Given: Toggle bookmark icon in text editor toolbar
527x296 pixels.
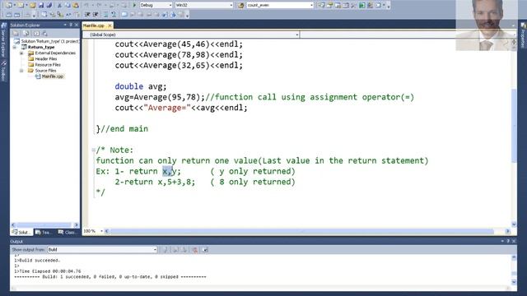Looking at the screenshot, I should (124, 15).
